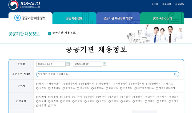The image size is (192, 113).
Task: Switch to the 공공기관 정보 tab
Action: [74, 18]
